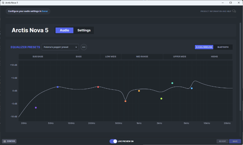Open the three-dots preset options menu

tap(84, 47)
